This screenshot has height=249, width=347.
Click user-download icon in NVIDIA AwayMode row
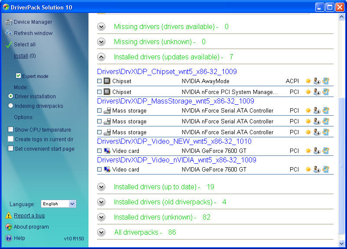coord(317,81)
